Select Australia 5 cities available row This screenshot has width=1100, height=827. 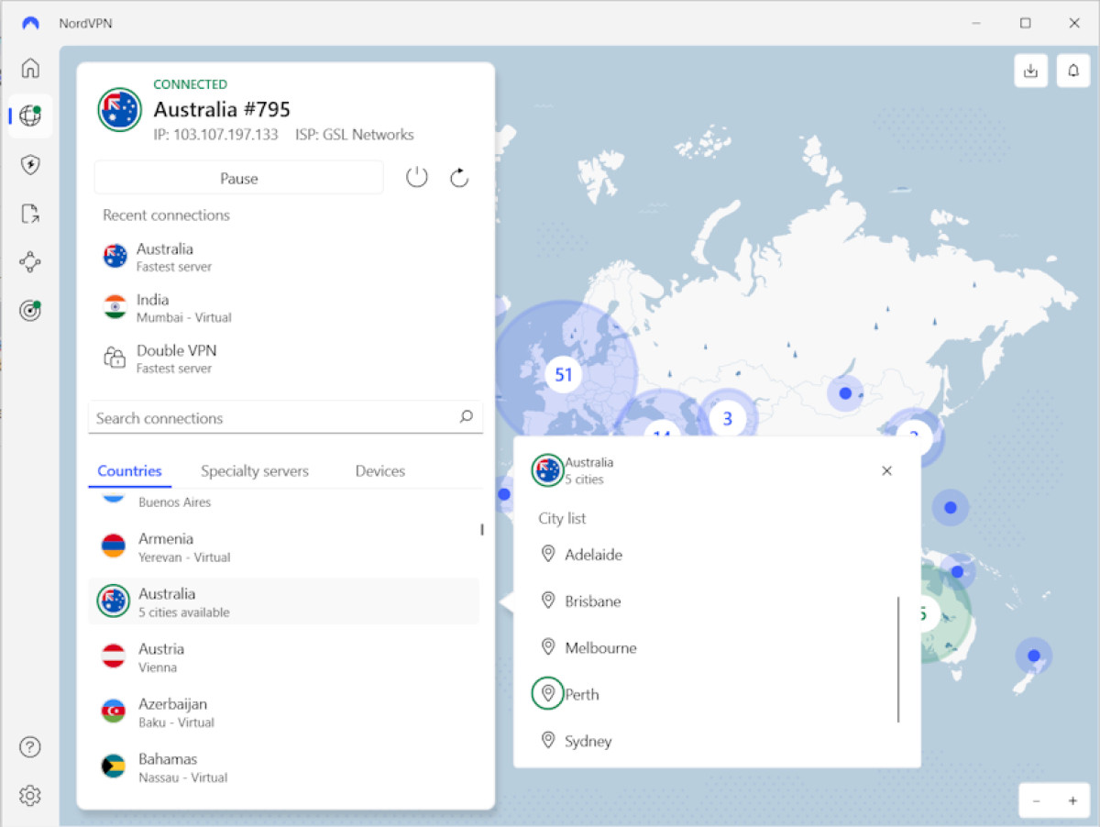284,601
